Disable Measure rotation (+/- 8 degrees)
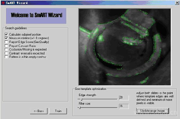Image resolution: width=180 pixels, height=119 pixels. click(6, 38)
